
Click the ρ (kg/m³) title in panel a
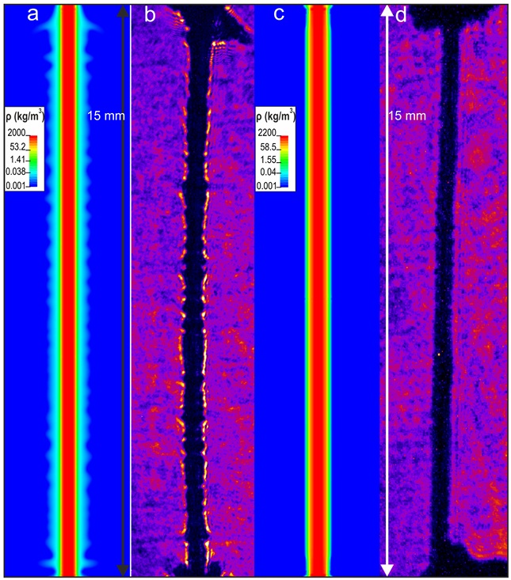pyautogui.click(x=22, y=117)
